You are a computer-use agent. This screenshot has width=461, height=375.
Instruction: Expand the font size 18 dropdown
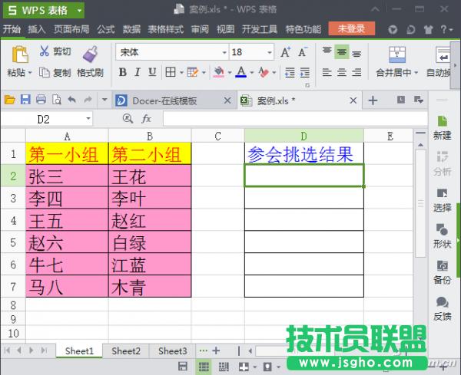click(268, 53)
